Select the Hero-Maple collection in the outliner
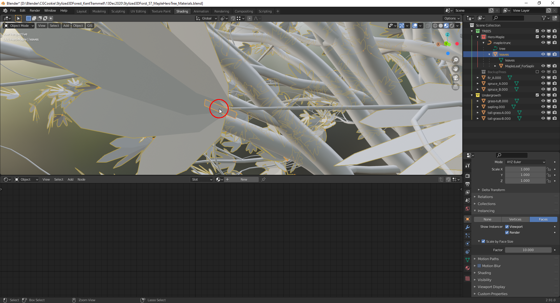560x303 pixels. pos(496,37)
